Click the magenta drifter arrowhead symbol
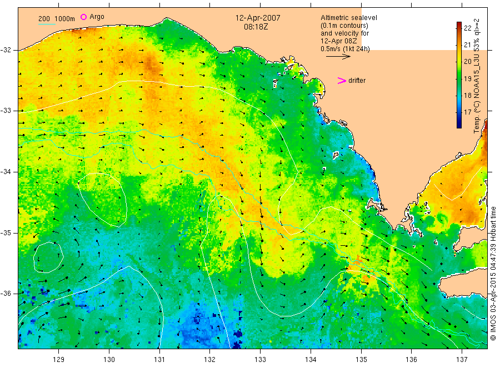 coord(342,81)
